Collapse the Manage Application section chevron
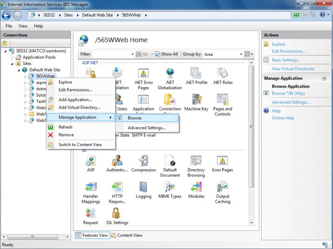This screenshot has width=333, height=249. click(x=324, y=78)
